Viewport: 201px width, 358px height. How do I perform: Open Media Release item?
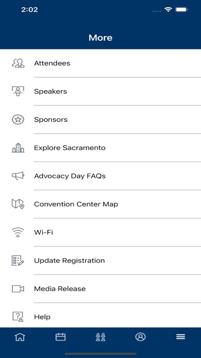(x=100, y=289)
